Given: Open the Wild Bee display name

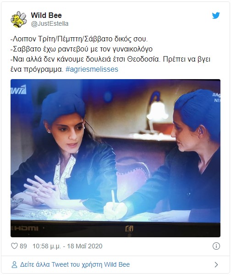Looking at the screenshot, I should 46,15.
